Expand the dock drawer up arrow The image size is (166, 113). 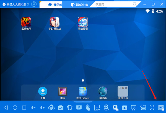pyautogui.click(x=83, y=102)
